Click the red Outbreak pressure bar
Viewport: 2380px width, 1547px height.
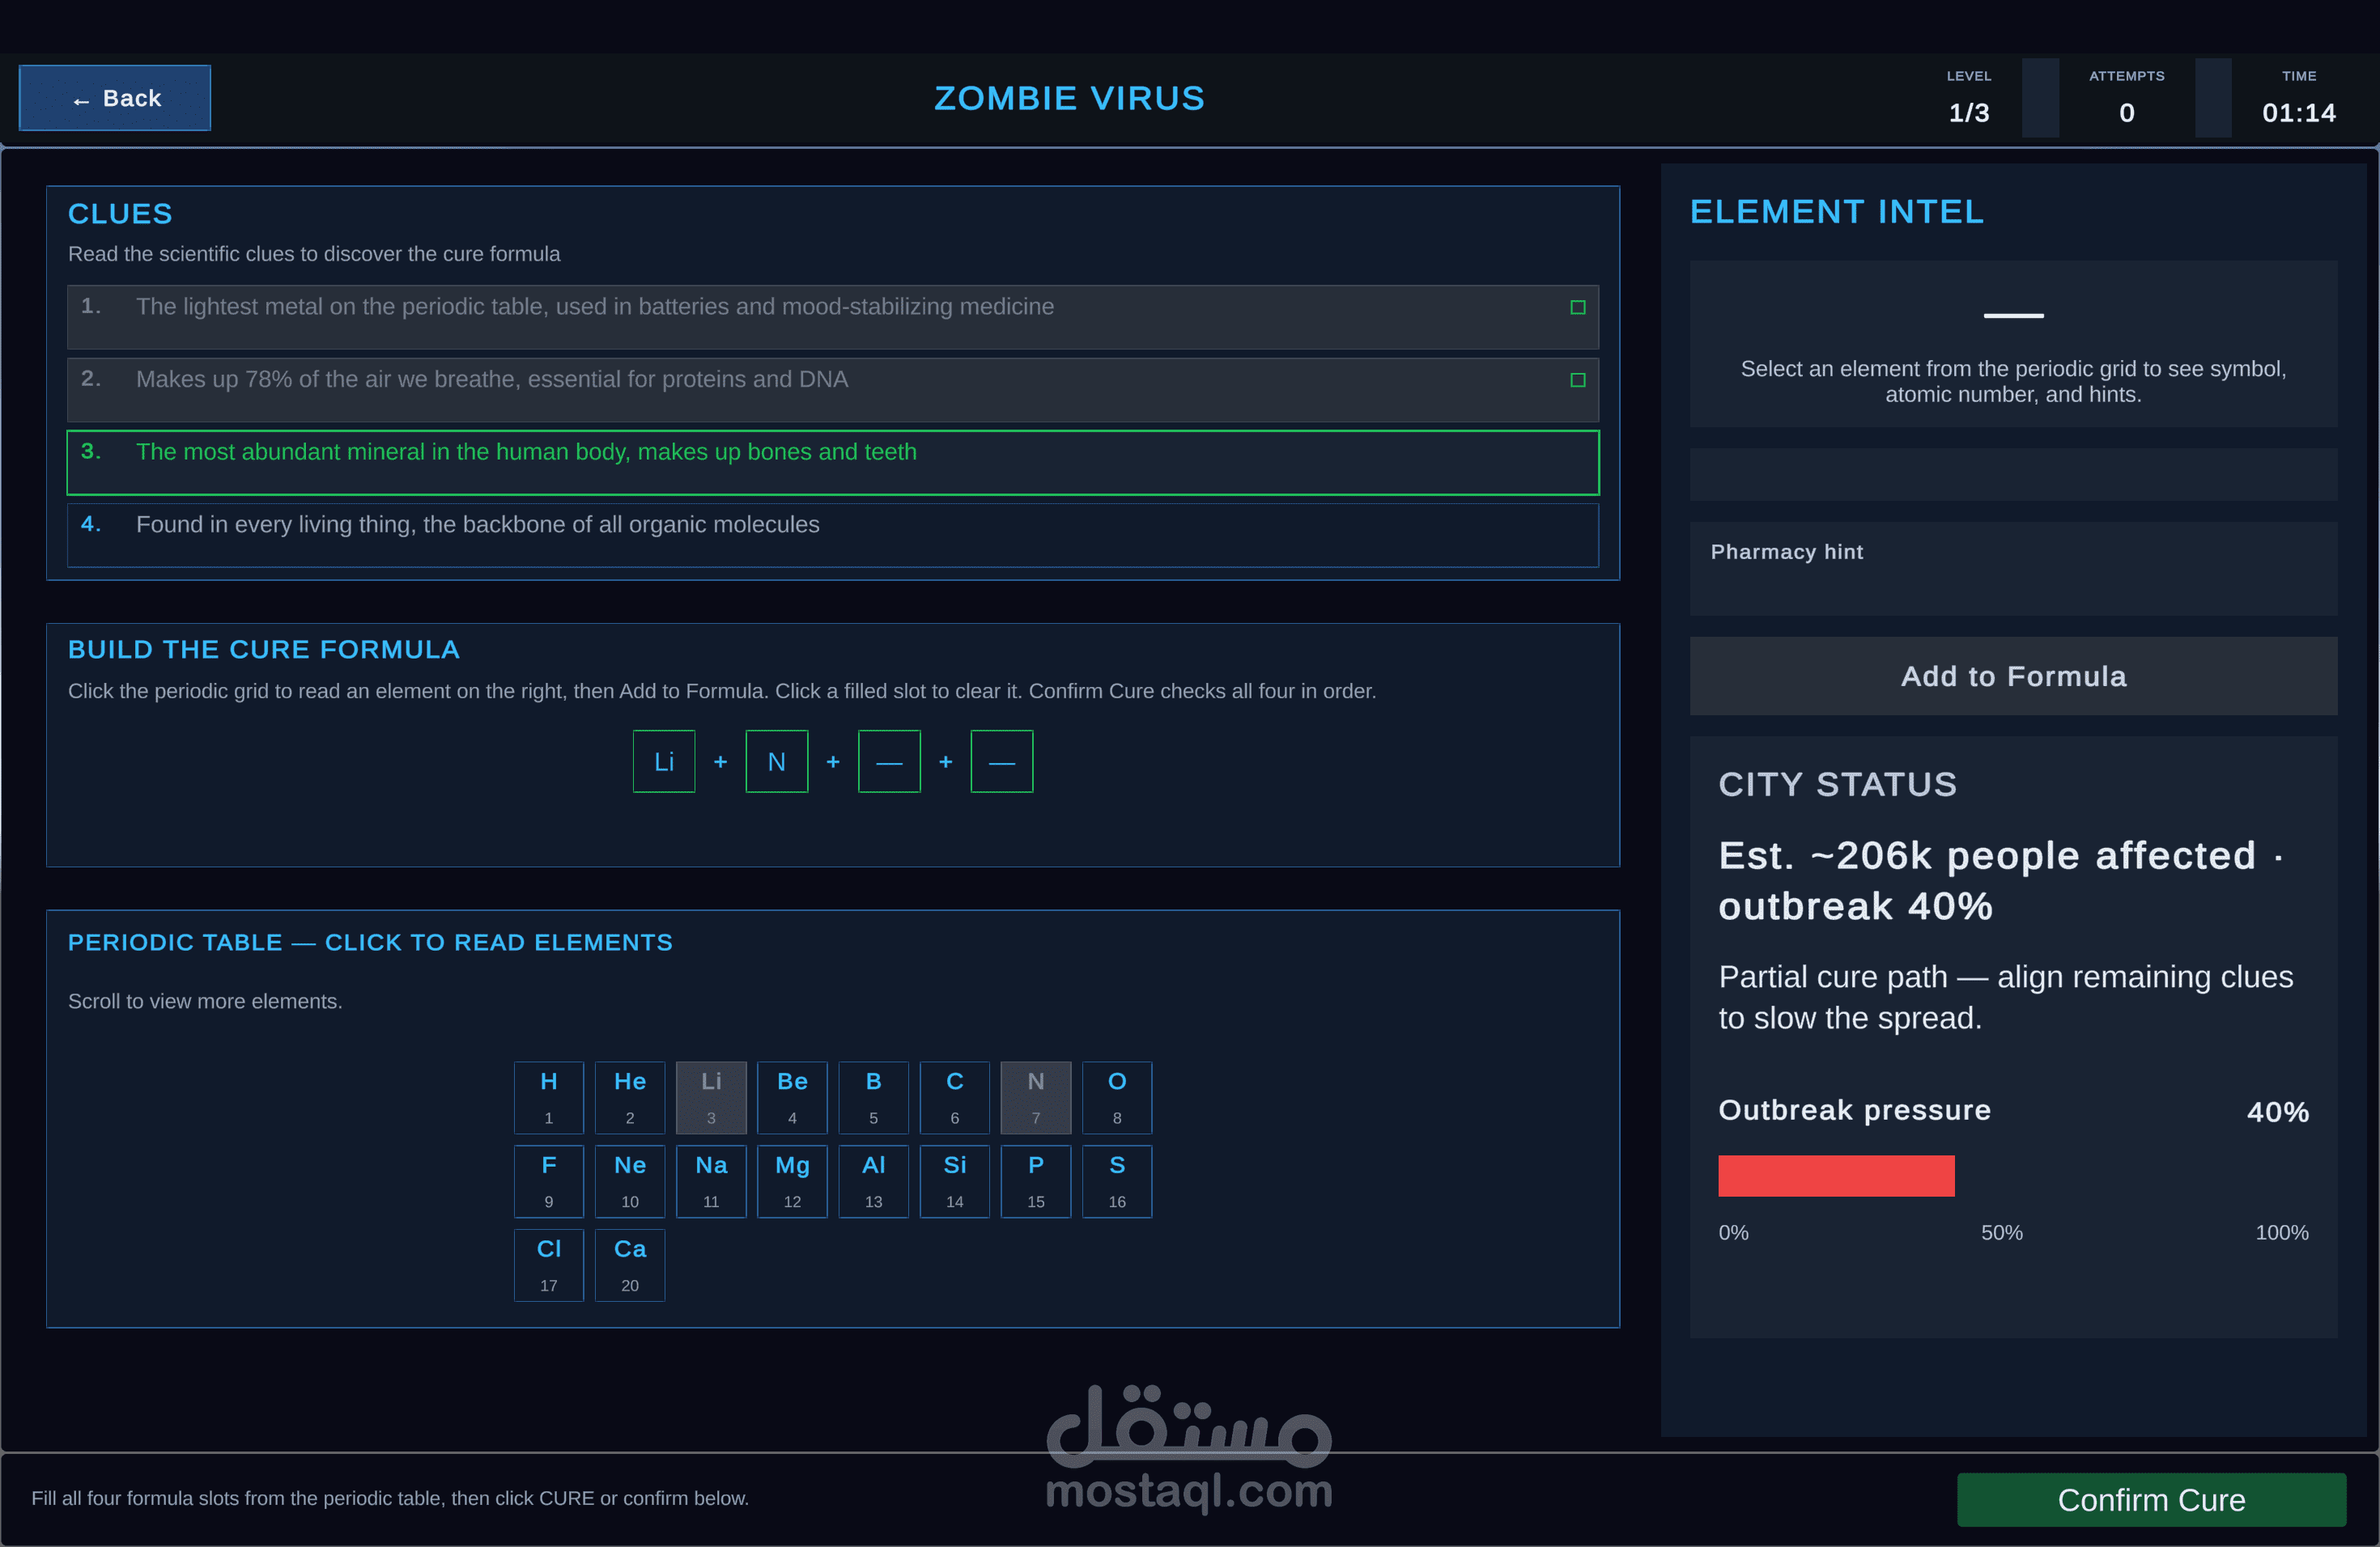click(x=1836, y=1176)
